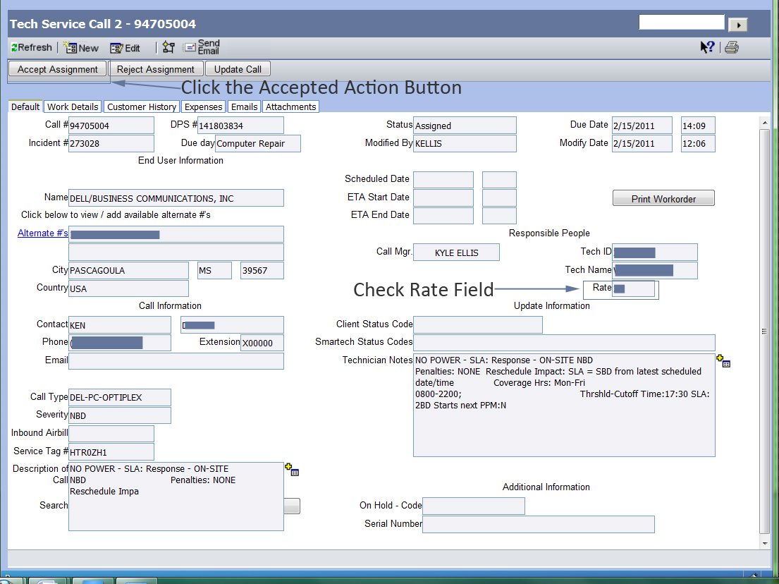The width and height of the screenshot is (779, 584).
Task: Follow the Alternate #'s link
Action: [42, 233]
